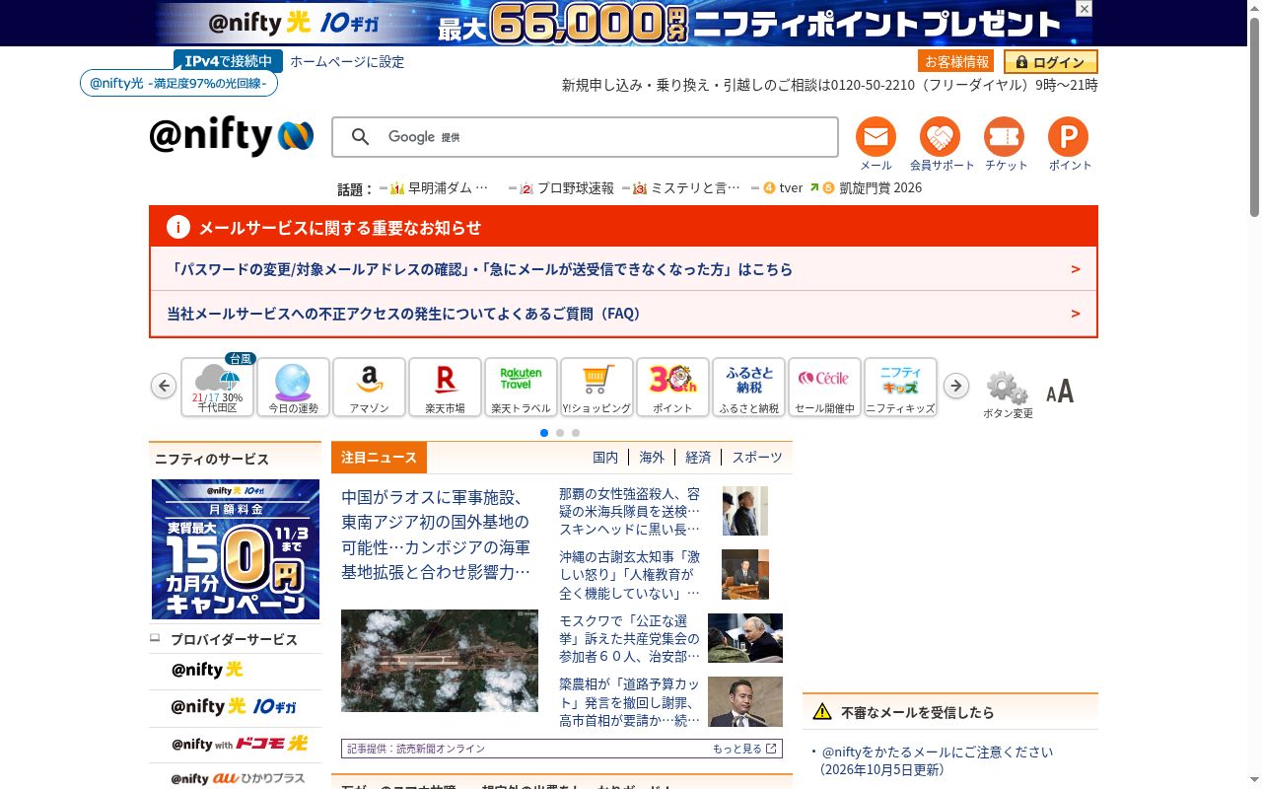Click the @nifty logo

pos(232,136)
